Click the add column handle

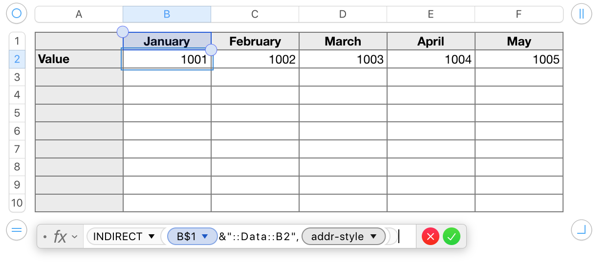[581, 14]
